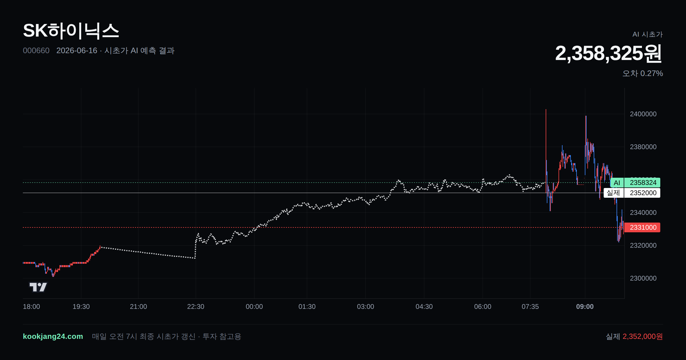Click the 03:00 time axis label
The image size is (686, 360).
(366, 307)
